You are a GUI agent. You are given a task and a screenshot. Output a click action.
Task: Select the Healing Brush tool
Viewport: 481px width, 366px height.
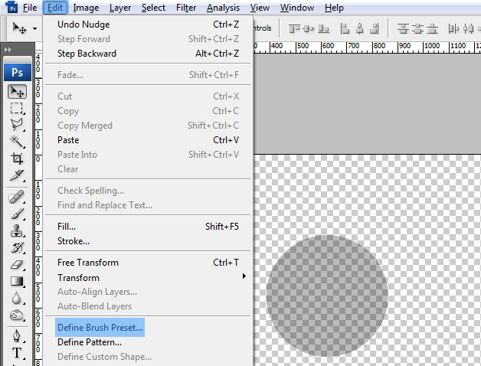17,197
